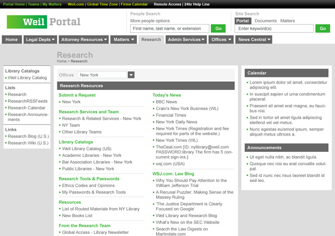Open Weil Library Catalog (US)
Image resolution: width=335 pixels, height=236 pixels.
coord(87,148)
